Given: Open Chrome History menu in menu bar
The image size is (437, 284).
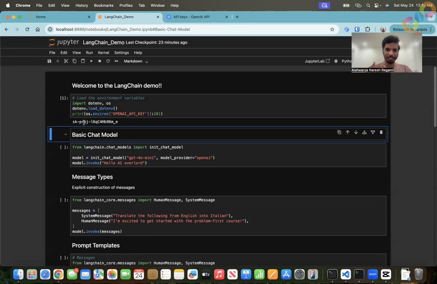Looking at the screenshot, I should (x=82, y=5).
